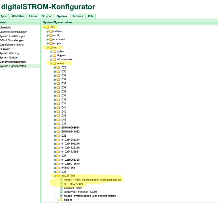Open the Apps tab

click(x=4, y=16)
